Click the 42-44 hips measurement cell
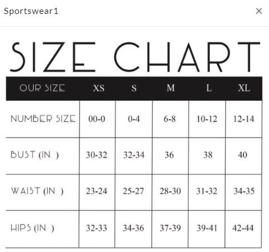Screen dimensions: 269x252 point(243,228)
